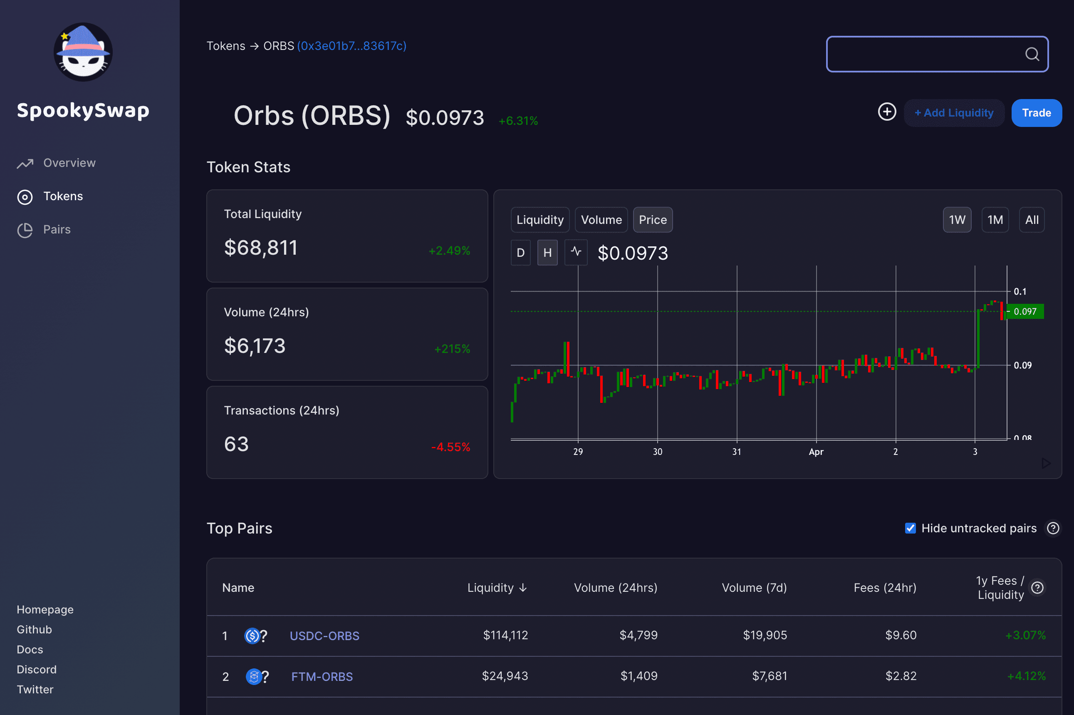Click USDC-ORBS 24hr volume $4,799
Screen dimensions: 1074x715
click(638, 635)
